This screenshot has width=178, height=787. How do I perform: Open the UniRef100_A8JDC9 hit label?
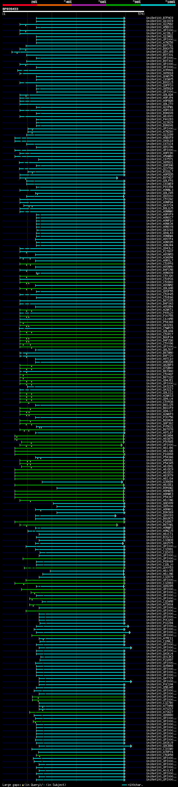(160, 470)
